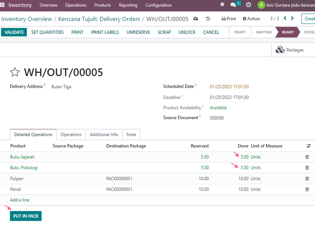Go to Kencana Tujuh: Delivery Orders breadcrumb

99,19
